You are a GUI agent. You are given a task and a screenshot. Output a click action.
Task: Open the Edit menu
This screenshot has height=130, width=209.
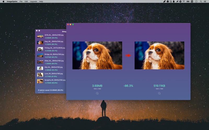tap(26, 2)
